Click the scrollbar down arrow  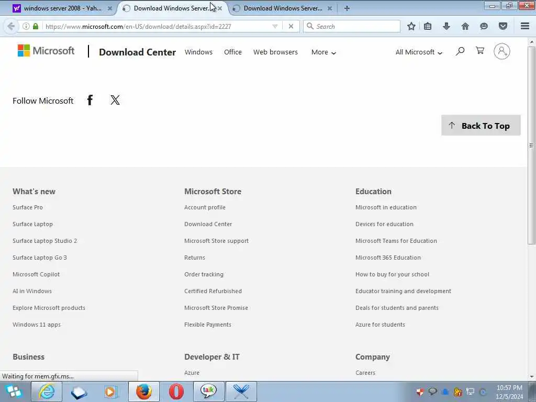(x=532, y=377)
